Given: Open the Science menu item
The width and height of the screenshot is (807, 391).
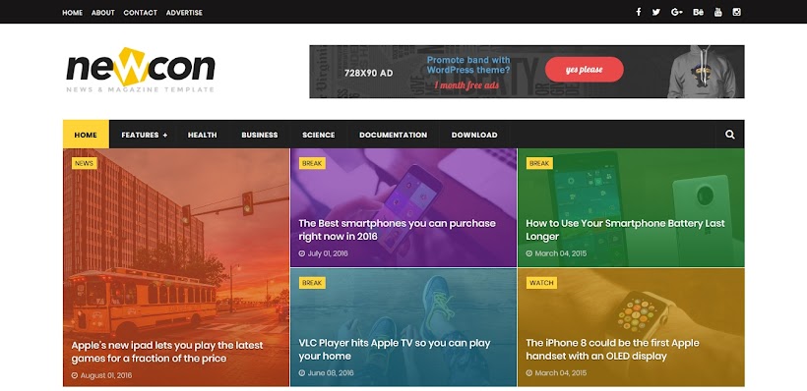Looking at the screenshot, I should coord(319,135).
